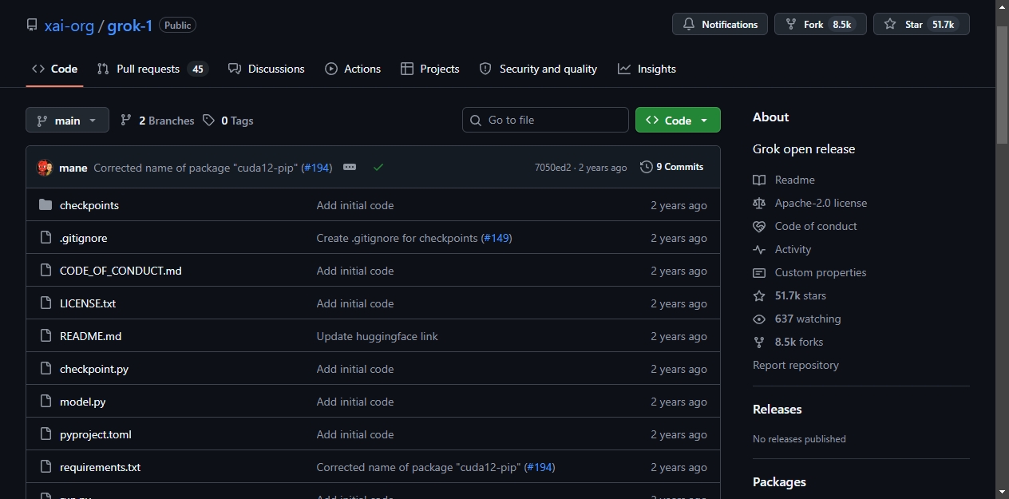This screenshot has width=1009, height=499.
Task: Switch to the Code tab
Action: click(x=54, y=69)
